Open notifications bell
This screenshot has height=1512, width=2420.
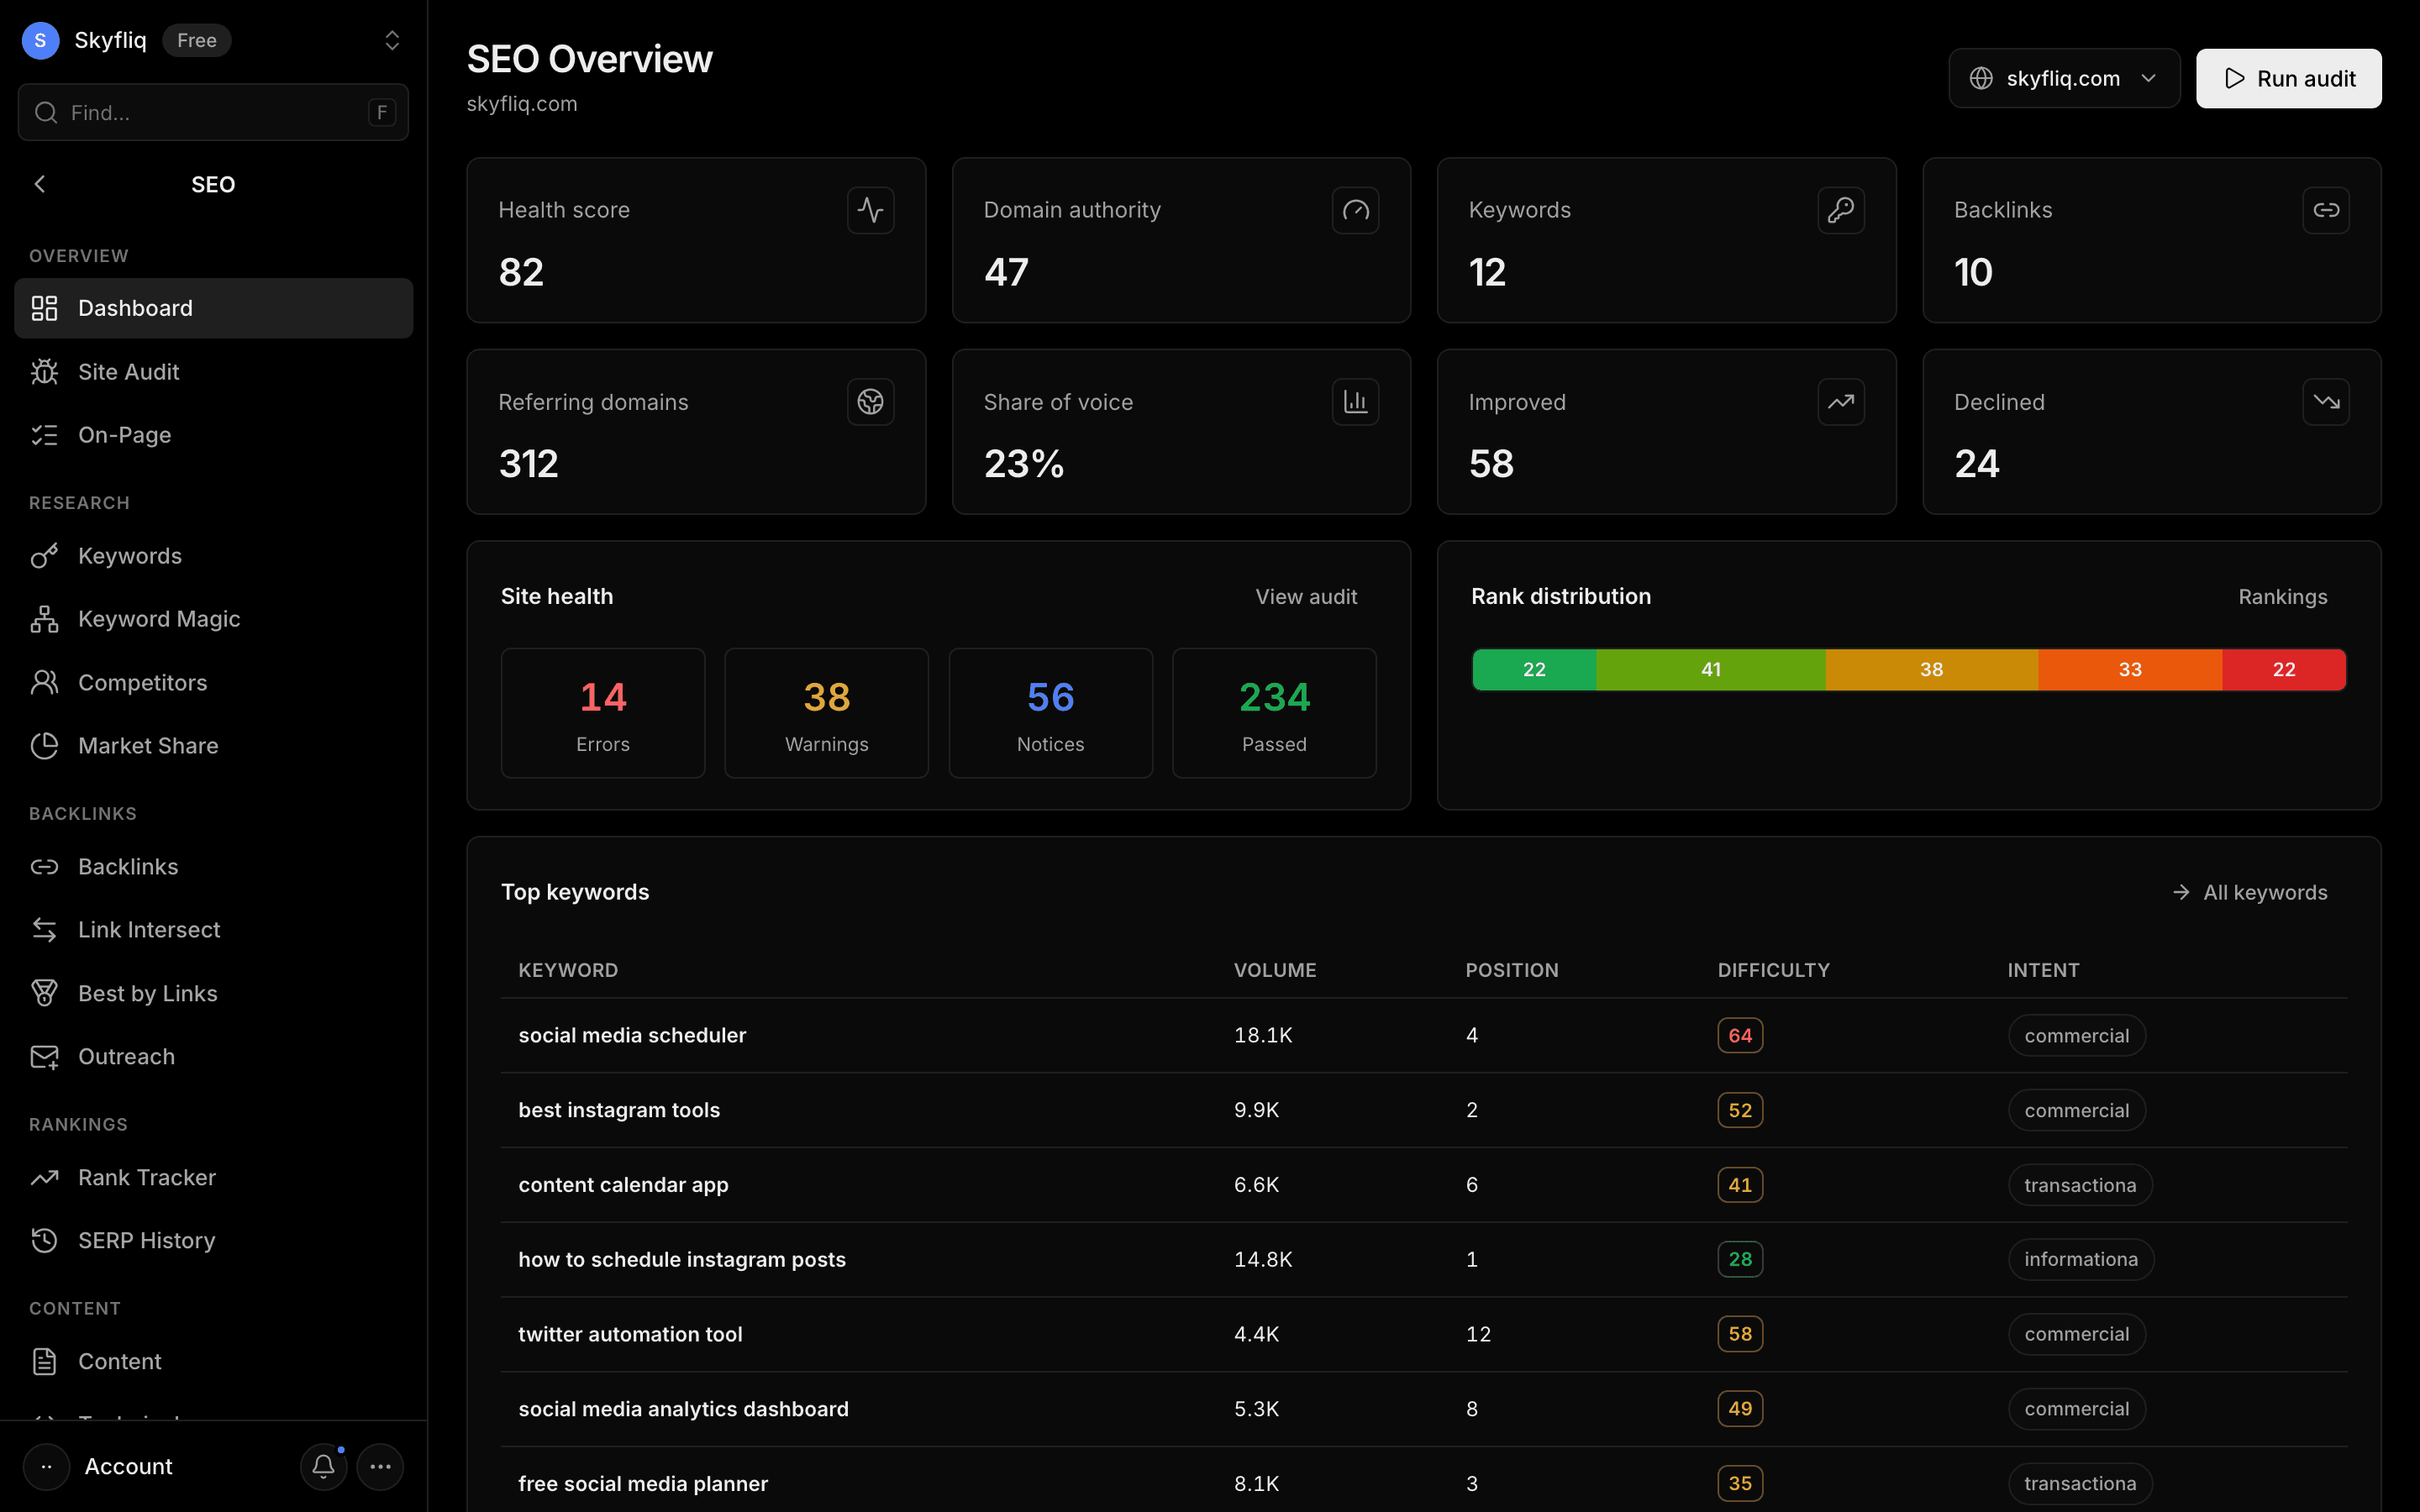(323, 1467)
